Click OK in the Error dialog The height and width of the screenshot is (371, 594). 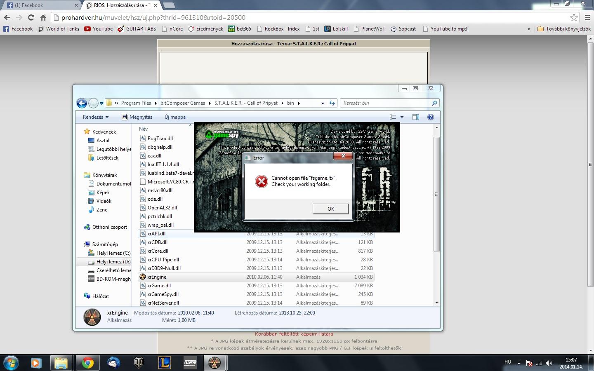click(330, 209)
